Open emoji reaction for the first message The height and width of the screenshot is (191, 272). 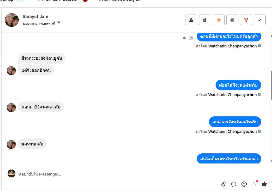[x=191, y=38]
